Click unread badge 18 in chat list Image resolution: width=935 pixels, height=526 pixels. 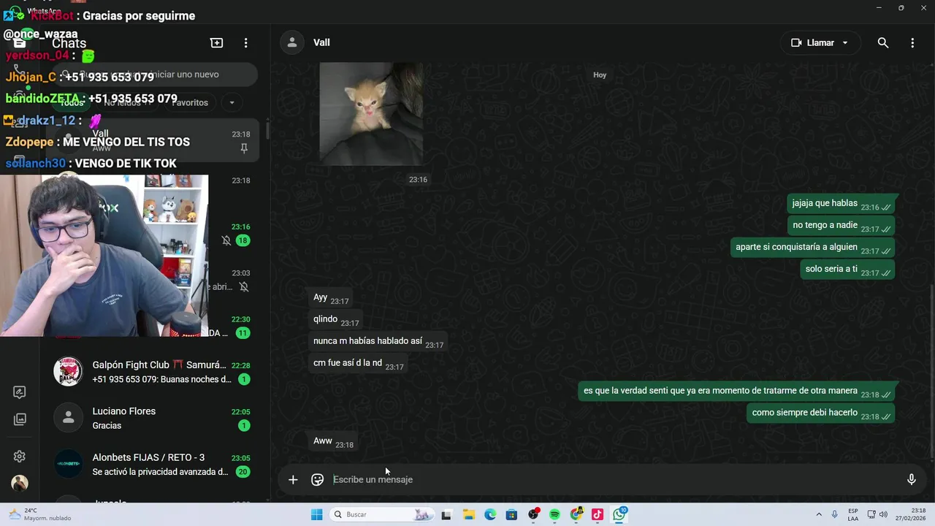pos(243,240)
